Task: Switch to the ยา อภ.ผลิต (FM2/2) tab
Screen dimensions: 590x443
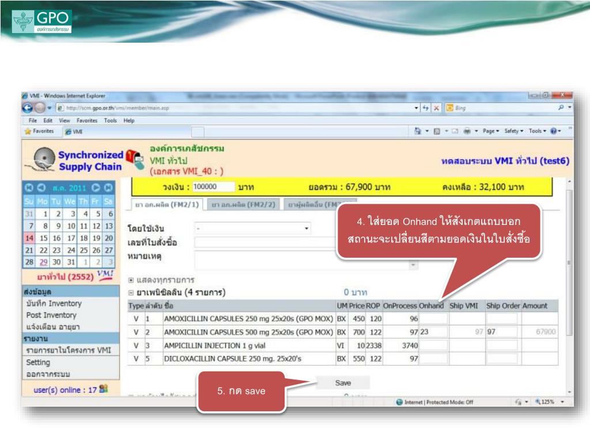Action: [x=244, y=205]
